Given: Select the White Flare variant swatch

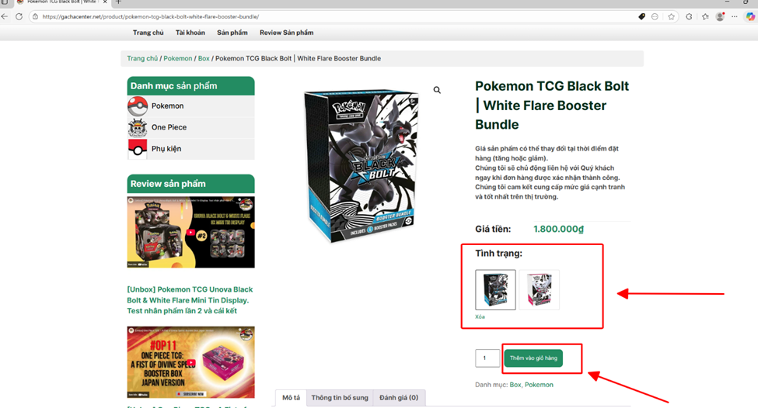Looking at the screenshot, I should (x=539, y=289).
